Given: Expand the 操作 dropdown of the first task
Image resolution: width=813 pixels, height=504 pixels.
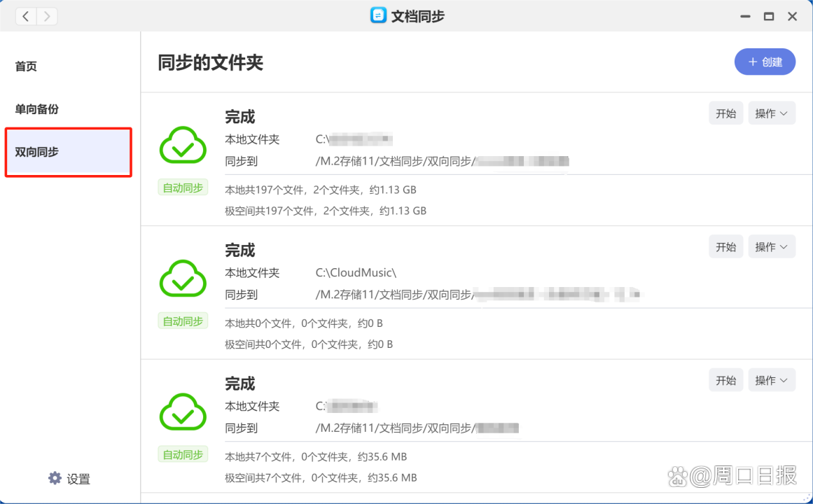Looking at the screenshot, I should click(772, 113).
